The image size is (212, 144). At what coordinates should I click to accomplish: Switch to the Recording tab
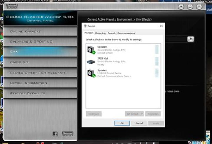click(100, 33)
